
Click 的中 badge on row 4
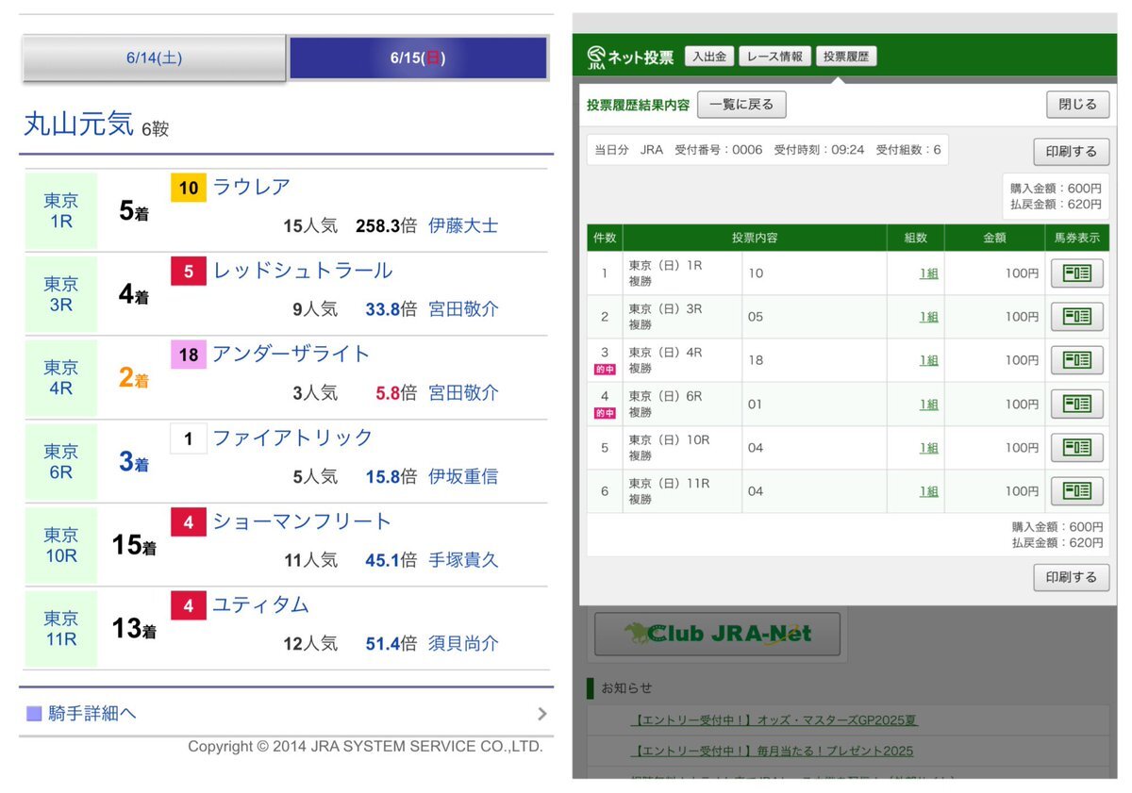click(605, 414)
